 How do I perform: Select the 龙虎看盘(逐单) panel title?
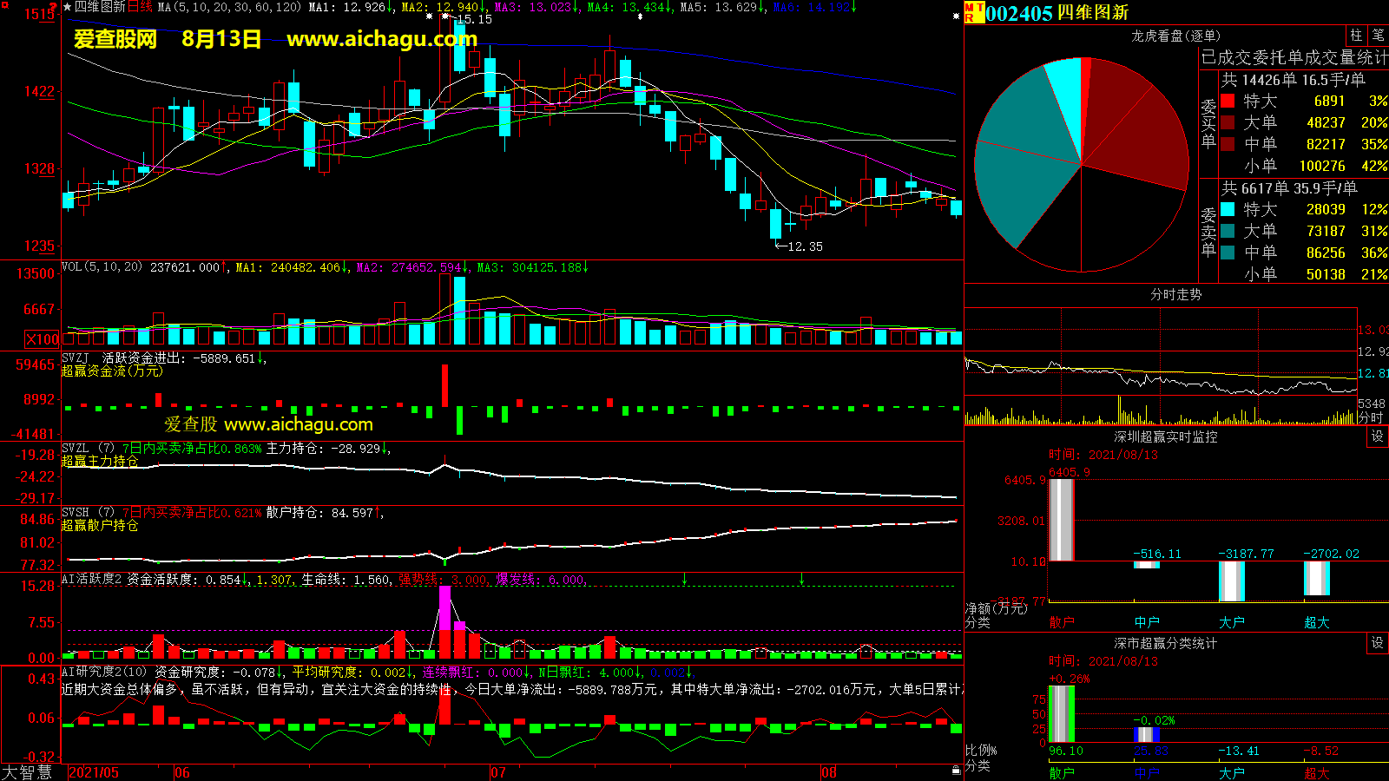coord(1175,36)
